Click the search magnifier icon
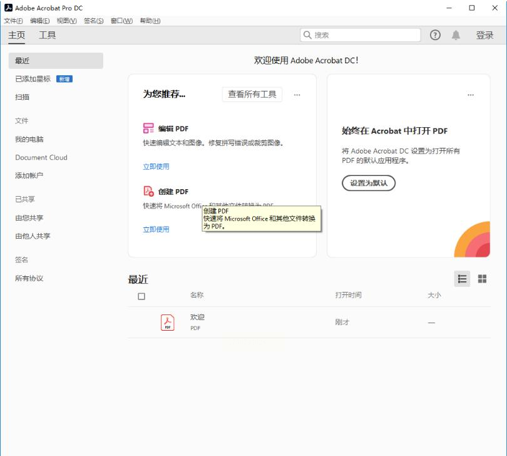 (x=307, y=35)
